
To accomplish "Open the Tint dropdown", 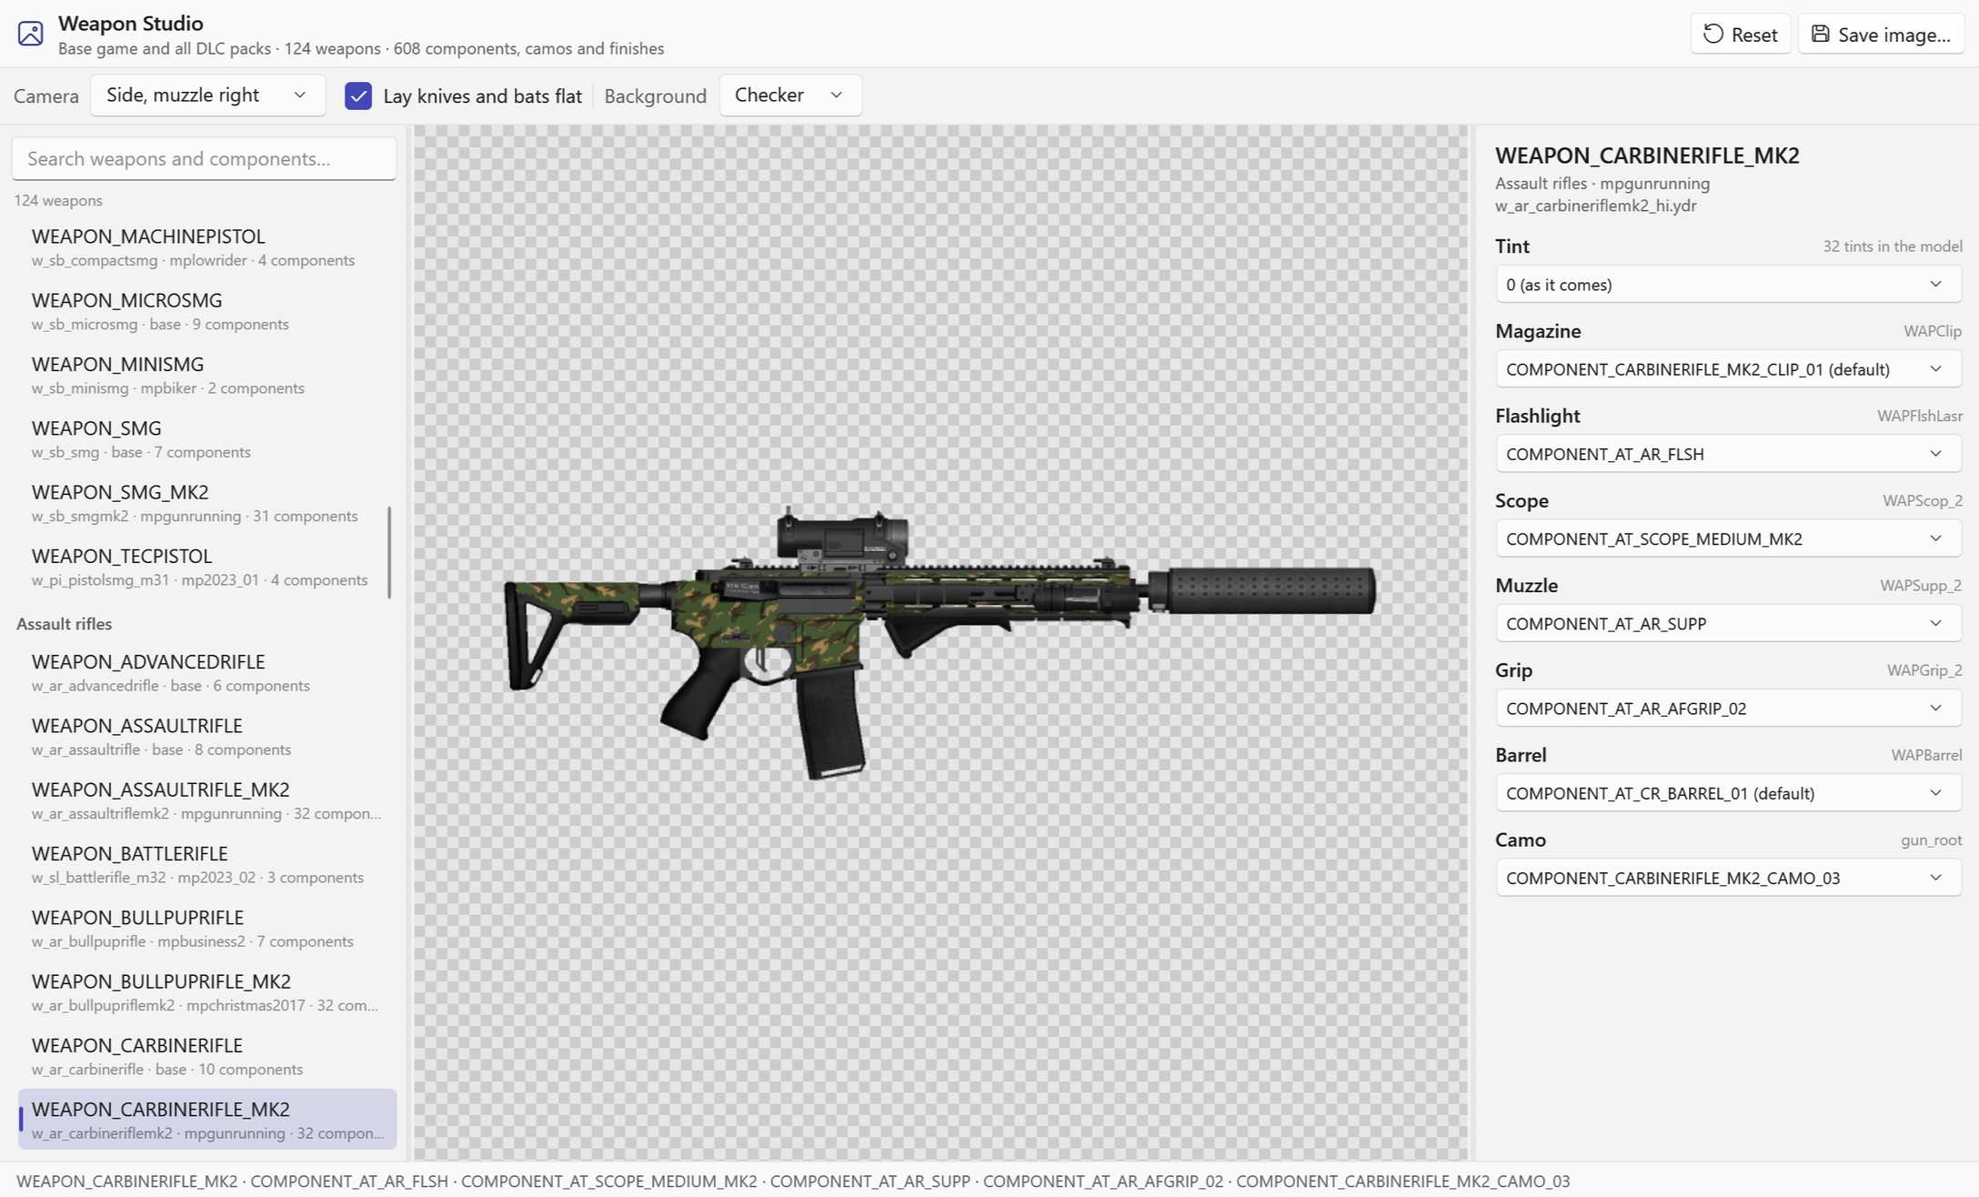I will point(1728,285).
